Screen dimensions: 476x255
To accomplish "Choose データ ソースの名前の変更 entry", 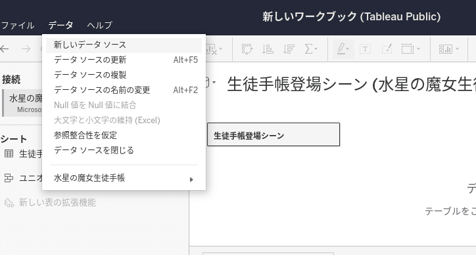I will pos(124,90).
